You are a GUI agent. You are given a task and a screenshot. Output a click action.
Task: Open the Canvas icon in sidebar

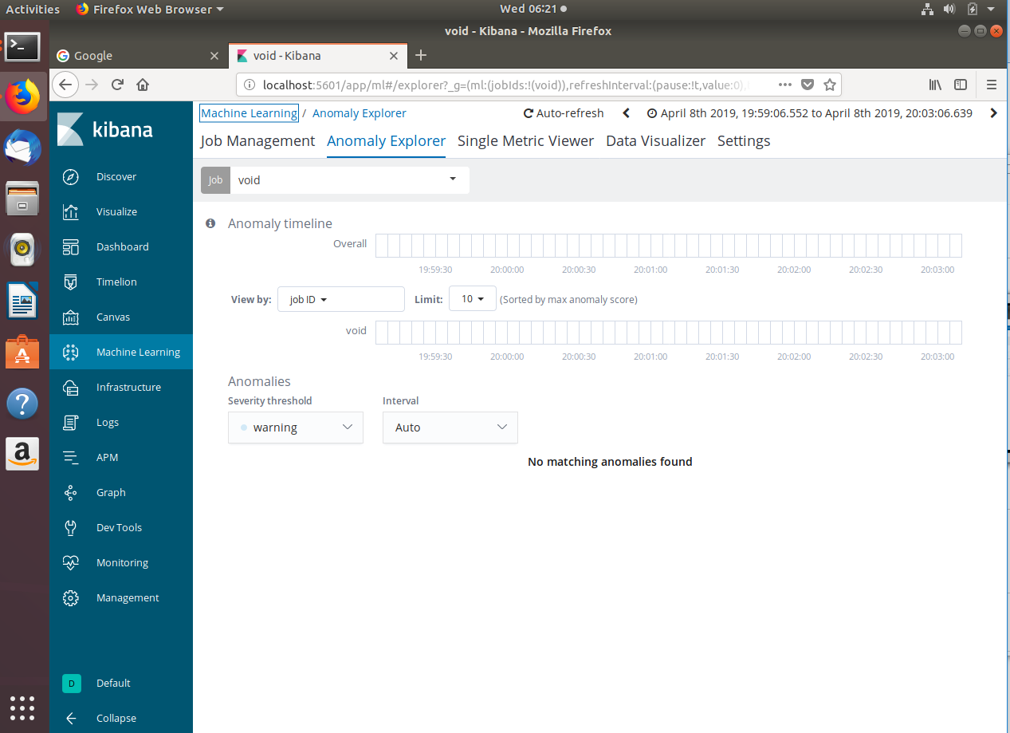click(x=71, y=317)
